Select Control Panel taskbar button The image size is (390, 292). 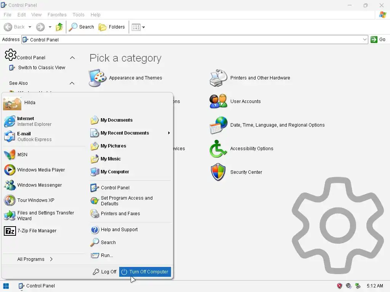(x=37, y=286)
